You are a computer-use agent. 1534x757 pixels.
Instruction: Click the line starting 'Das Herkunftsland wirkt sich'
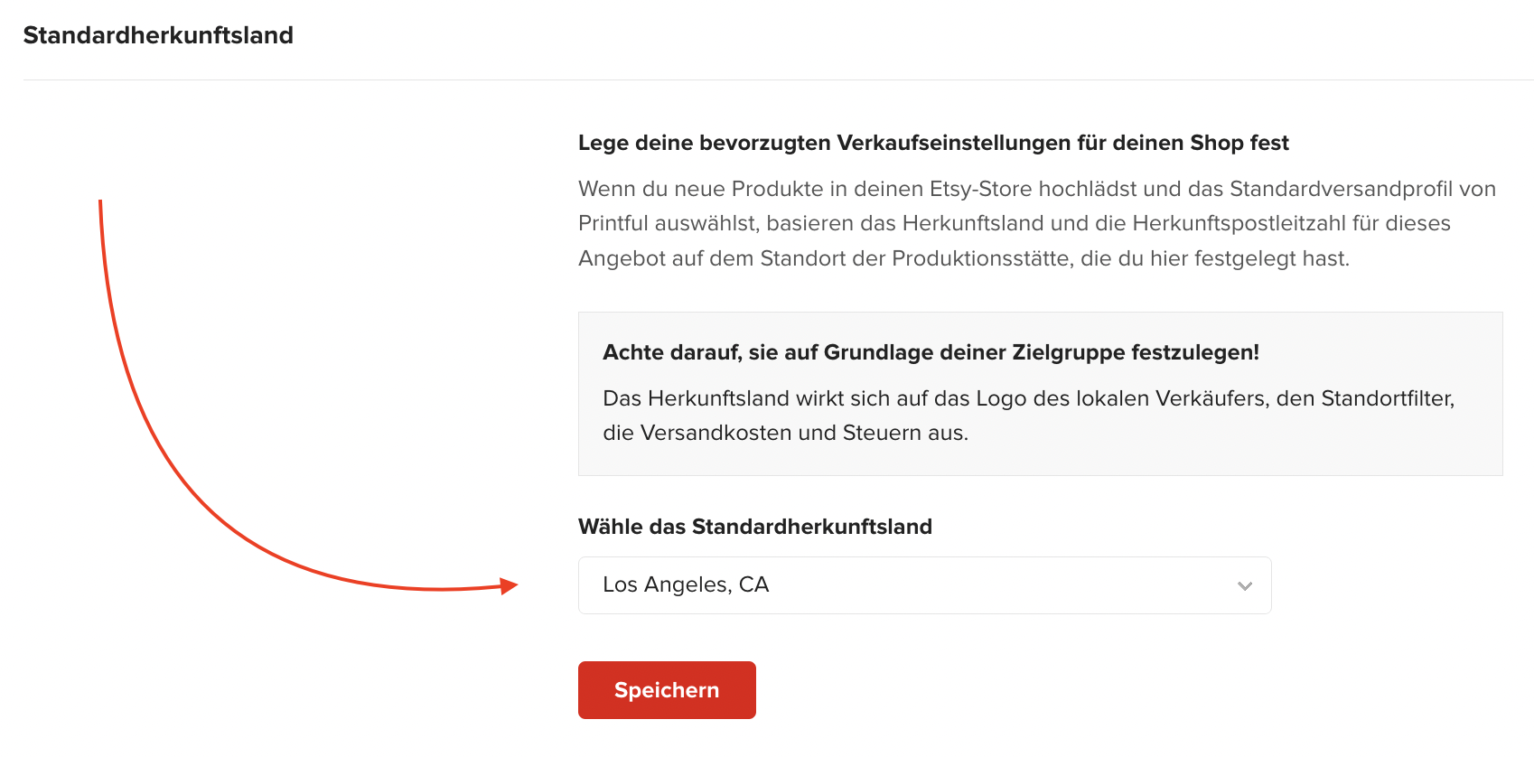click(1028, 398)
